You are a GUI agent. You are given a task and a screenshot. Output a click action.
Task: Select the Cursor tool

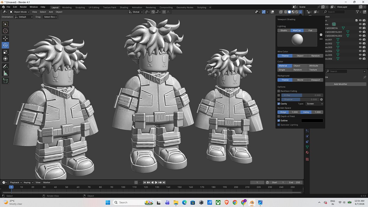[x=5, y=31]
